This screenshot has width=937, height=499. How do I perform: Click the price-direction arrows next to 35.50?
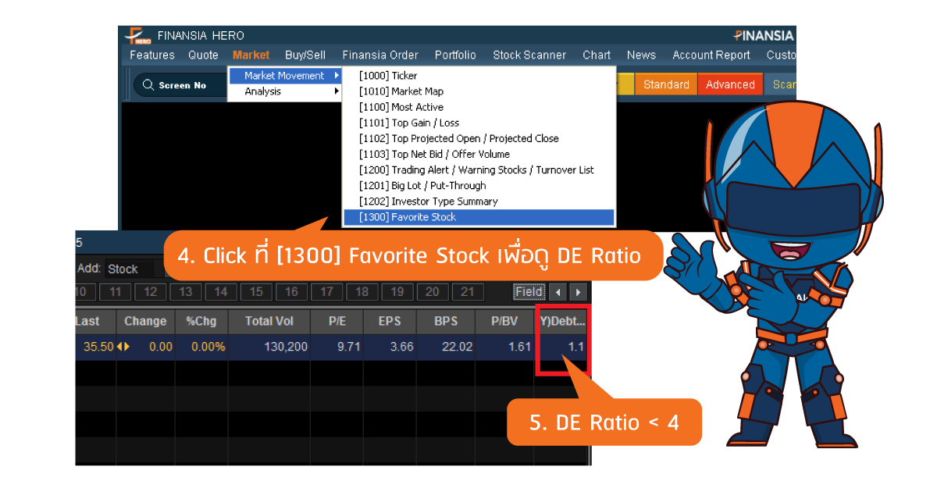point(123,347)
